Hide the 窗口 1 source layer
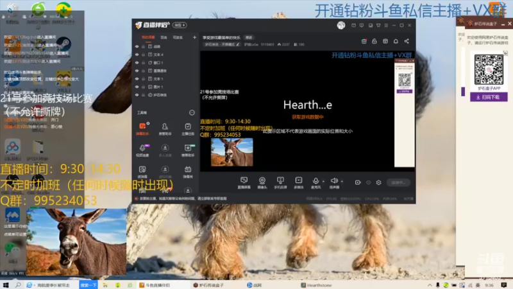Viewport: 513px width, 289px height. (137, 62)
